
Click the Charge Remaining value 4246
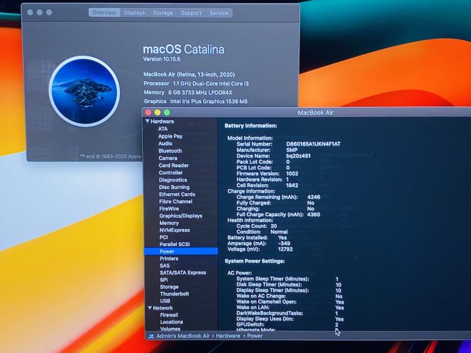click(x=314, y=197)
